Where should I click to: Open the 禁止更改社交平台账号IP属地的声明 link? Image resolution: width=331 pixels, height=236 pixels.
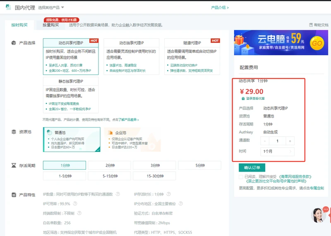click(276, 181)
